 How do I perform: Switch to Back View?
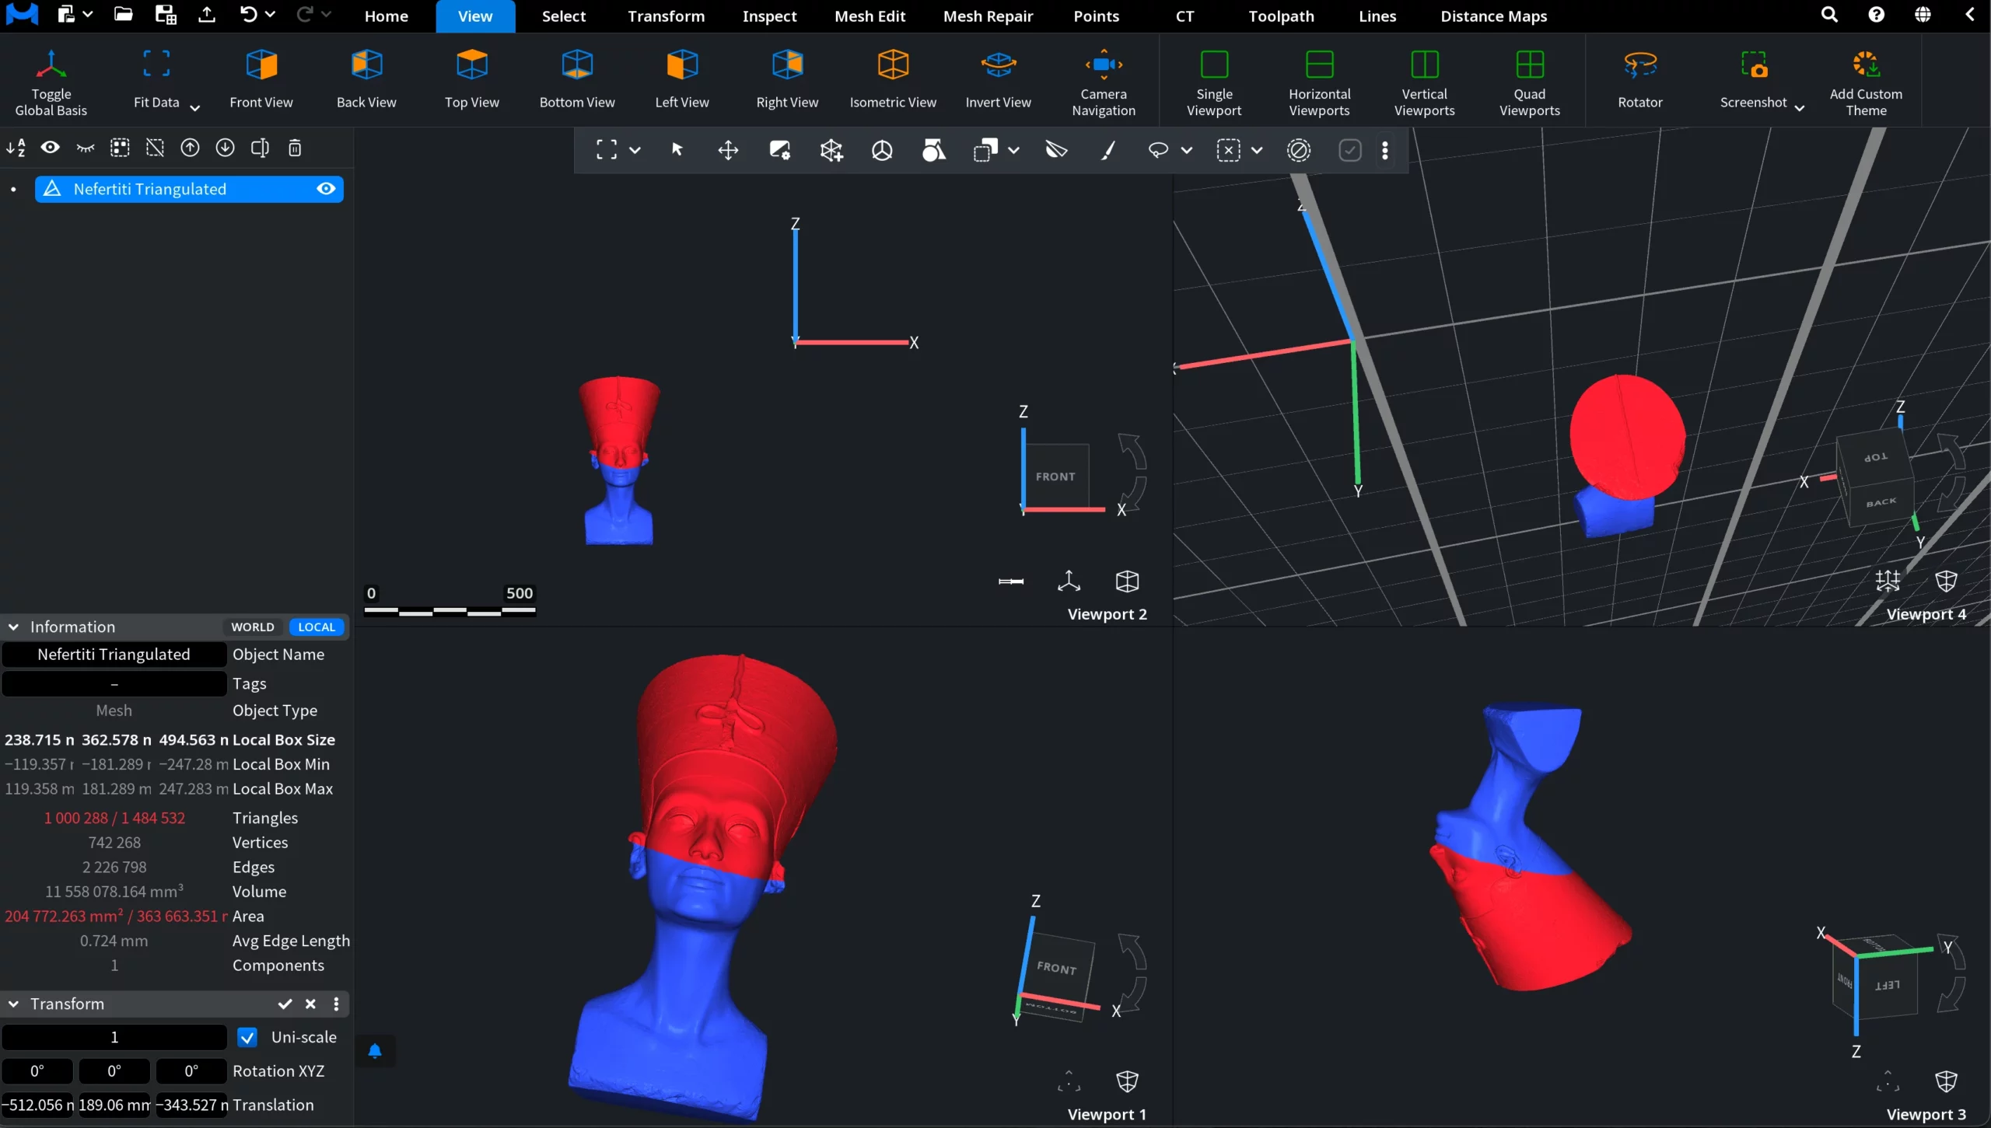point(366,81)
